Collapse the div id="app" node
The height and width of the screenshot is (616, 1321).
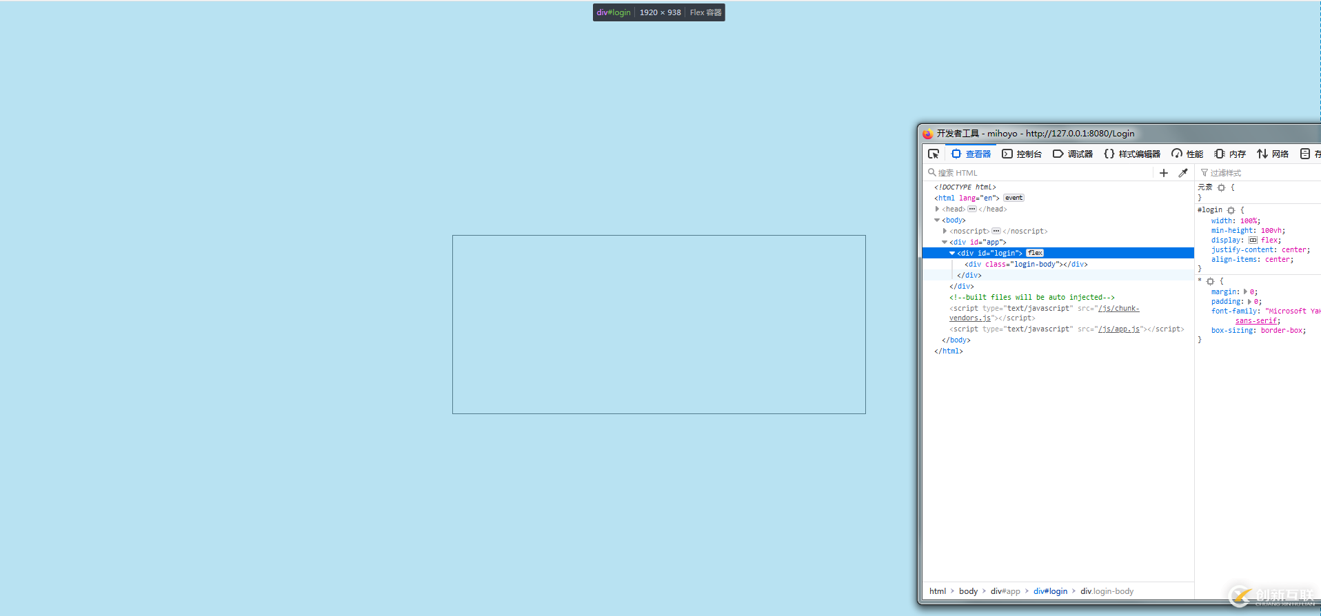945,242
